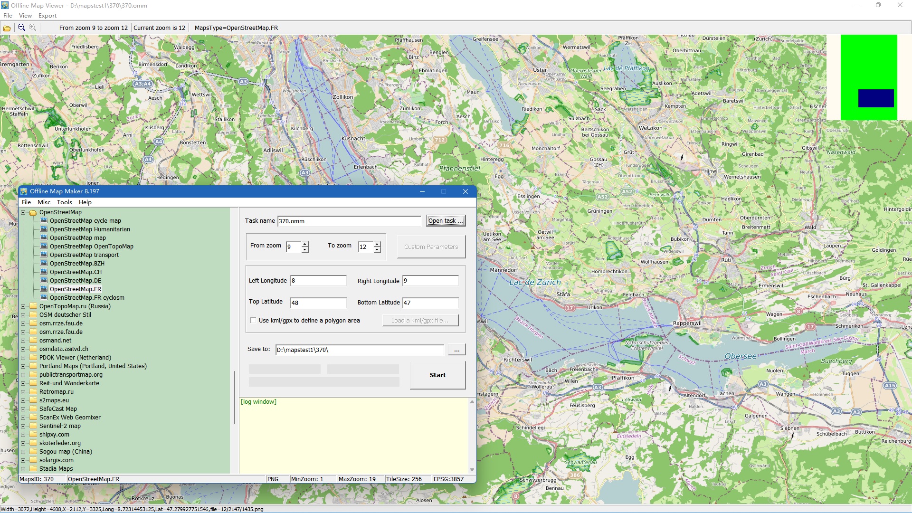Click the Sentinel-2 map folder icon
Viewport: 912px width, 513px height.
(33, 426)
